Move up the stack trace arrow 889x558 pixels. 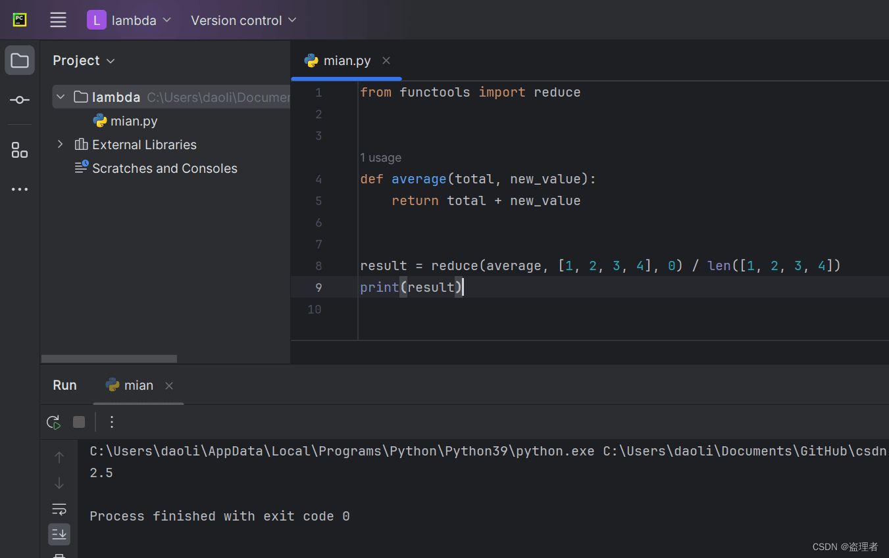coord(59,457)
